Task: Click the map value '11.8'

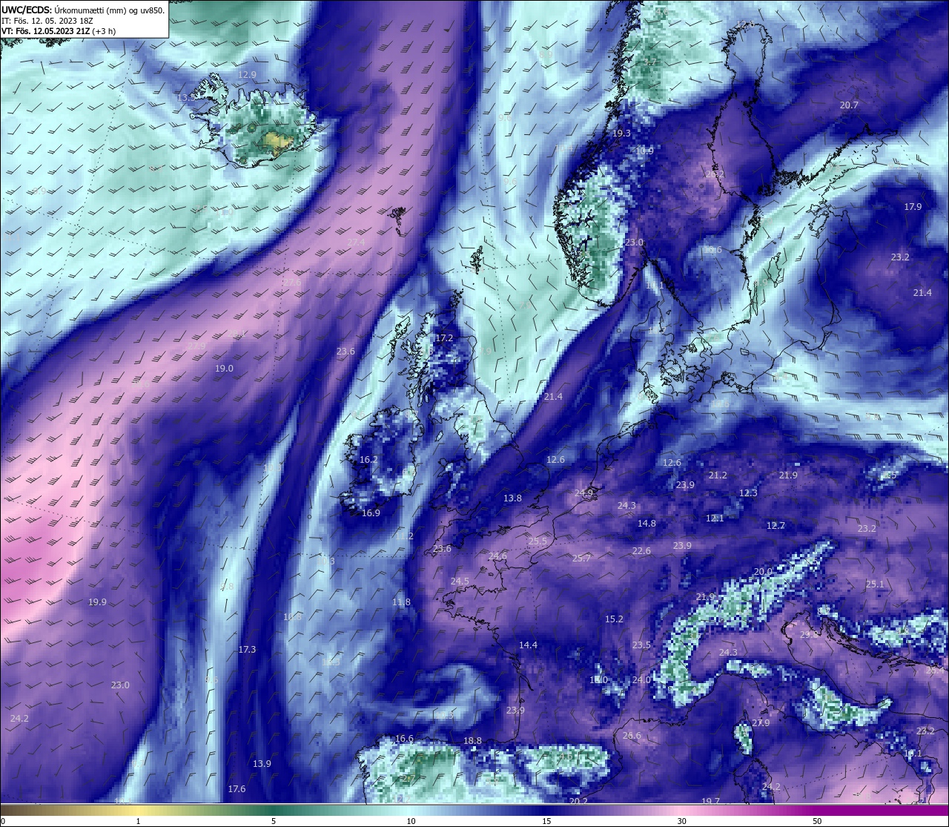Action: [x=401, y=602]
